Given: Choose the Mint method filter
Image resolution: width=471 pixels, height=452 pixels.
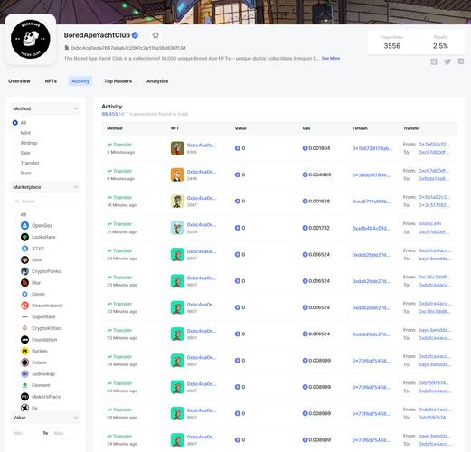Looking at the screenshot, I should [25, 133].
